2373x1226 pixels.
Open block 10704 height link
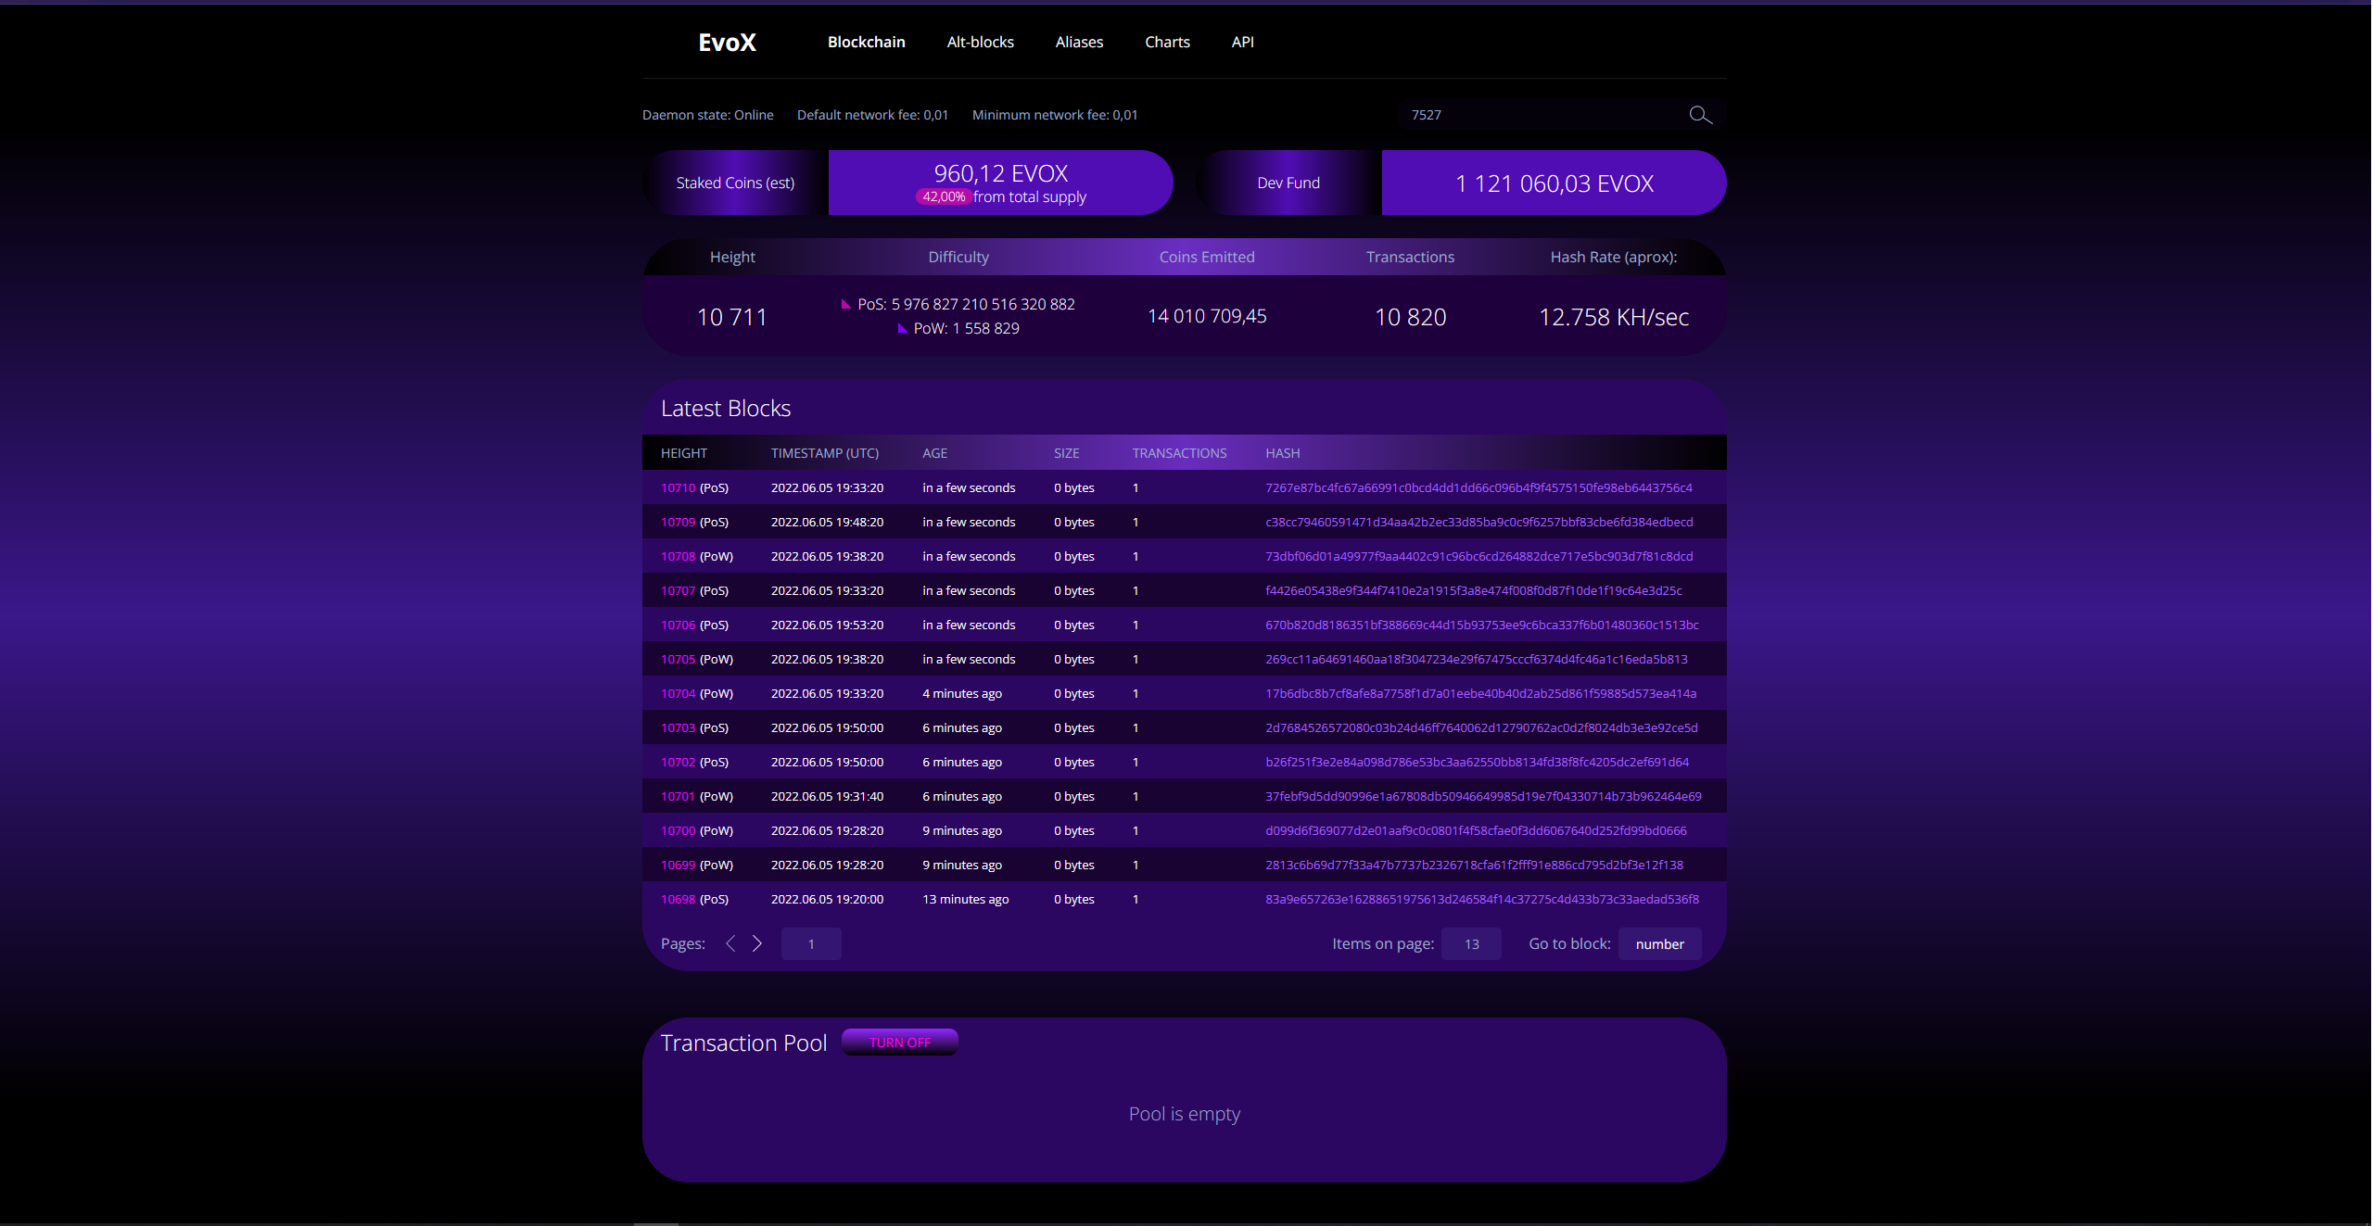[x=678, y=694]
